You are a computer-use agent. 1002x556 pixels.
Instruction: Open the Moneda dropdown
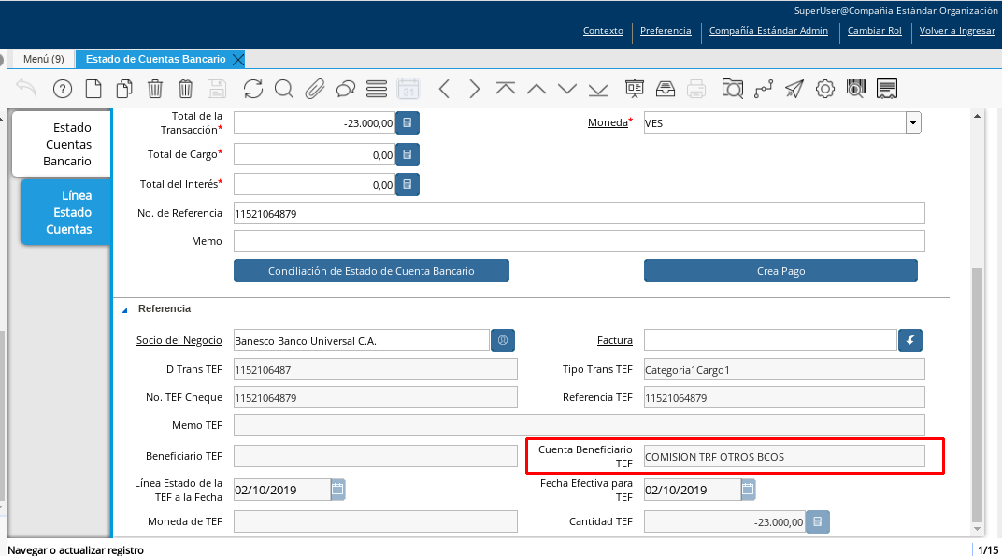(x=912, y=123)
